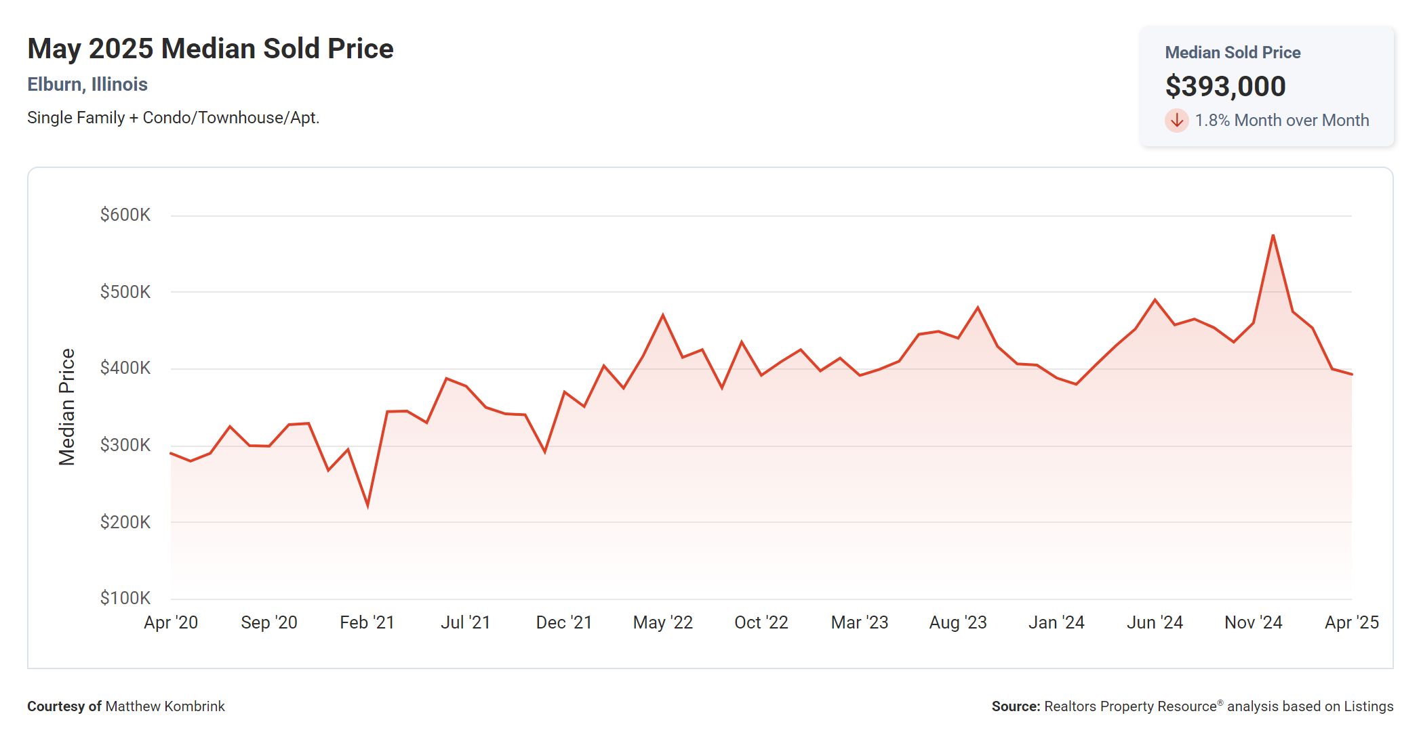Click the Elburn, Illinois location link

pos(87,84)
